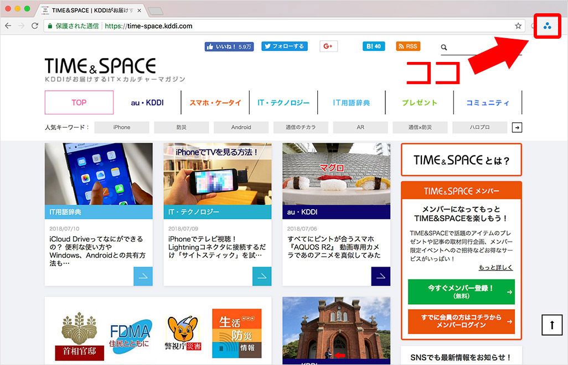Open the au・KDDI navigation tab
568x365 pixels.
147,103
